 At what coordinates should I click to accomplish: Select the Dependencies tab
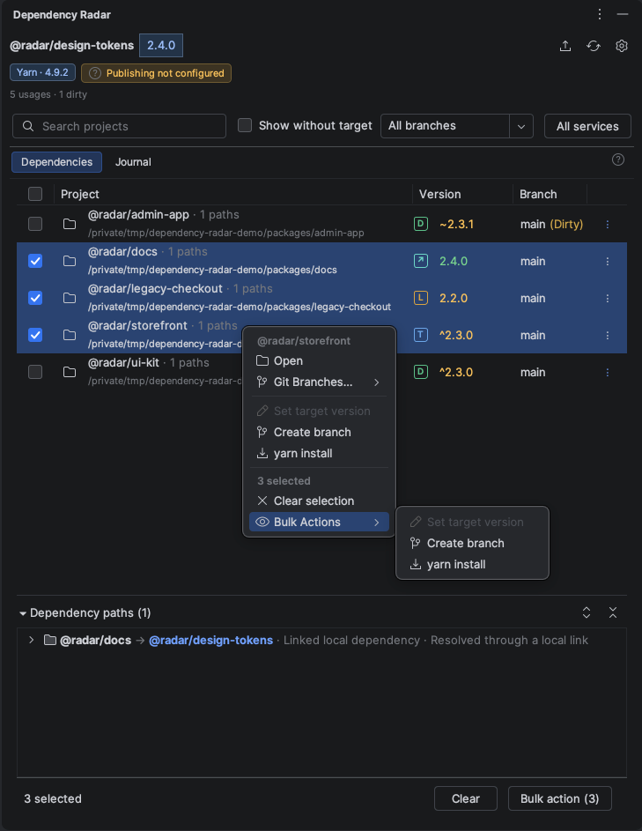click(56, 162)
